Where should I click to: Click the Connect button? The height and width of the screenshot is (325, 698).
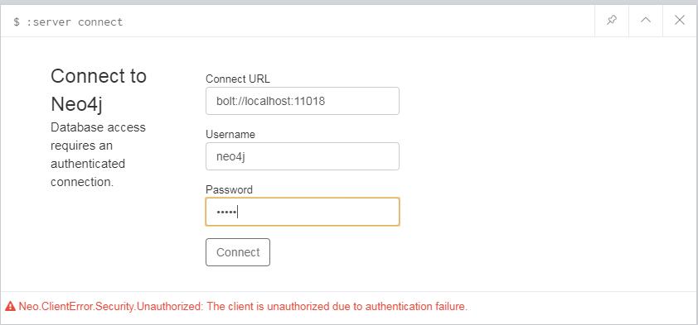pos(238,252)
